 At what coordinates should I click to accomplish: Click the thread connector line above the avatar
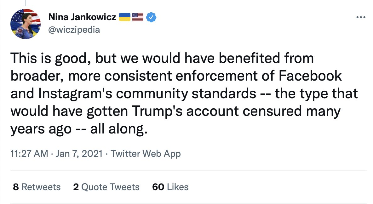coord(26,3)
